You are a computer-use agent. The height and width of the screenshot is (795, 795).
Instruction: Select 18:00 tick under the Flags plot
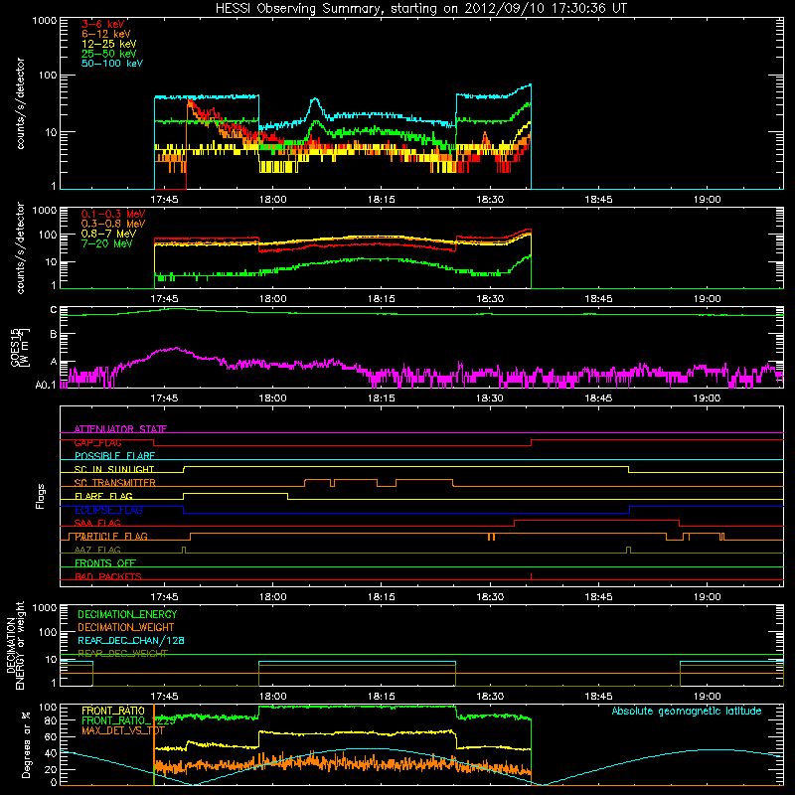coord(272,597)
